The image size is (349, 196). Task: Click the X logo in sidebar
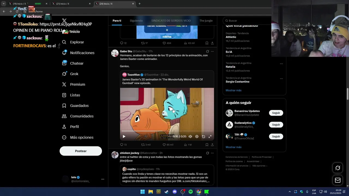64,21
